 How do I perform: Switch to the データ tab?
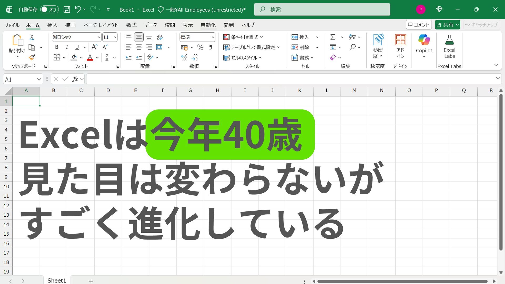pyautogui.click(x=150, y=25)
